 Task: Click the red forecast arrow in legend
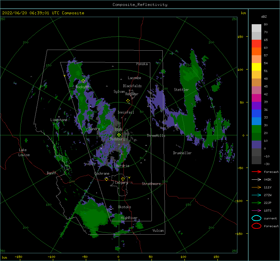pyautogui.click(x=256, y=172)
